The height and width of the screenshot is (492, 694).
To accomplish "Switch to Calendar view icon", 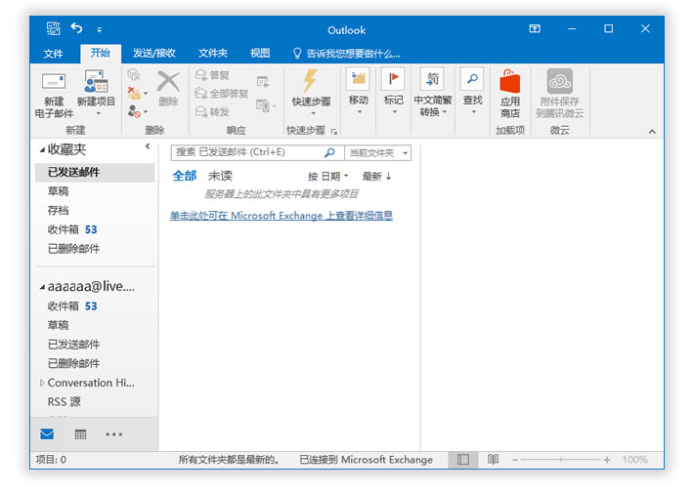I will 80,434.
